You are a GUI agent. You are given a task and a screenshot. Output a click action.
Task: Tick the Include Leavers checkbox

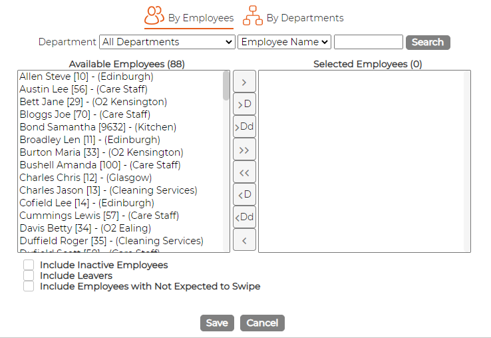pyautogui.click(x=29, y=275)
